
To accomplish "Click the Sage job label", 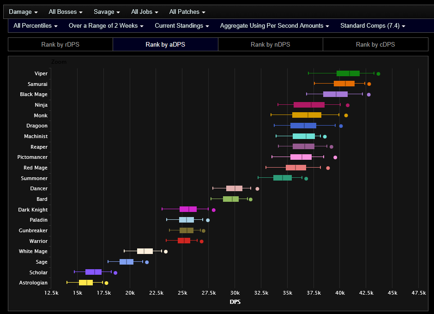I will (x=42, y=262).
